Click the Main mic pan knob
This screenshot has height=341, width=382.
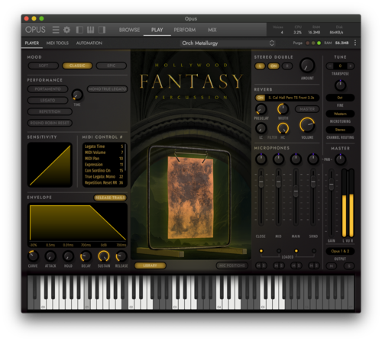(296, 159)
